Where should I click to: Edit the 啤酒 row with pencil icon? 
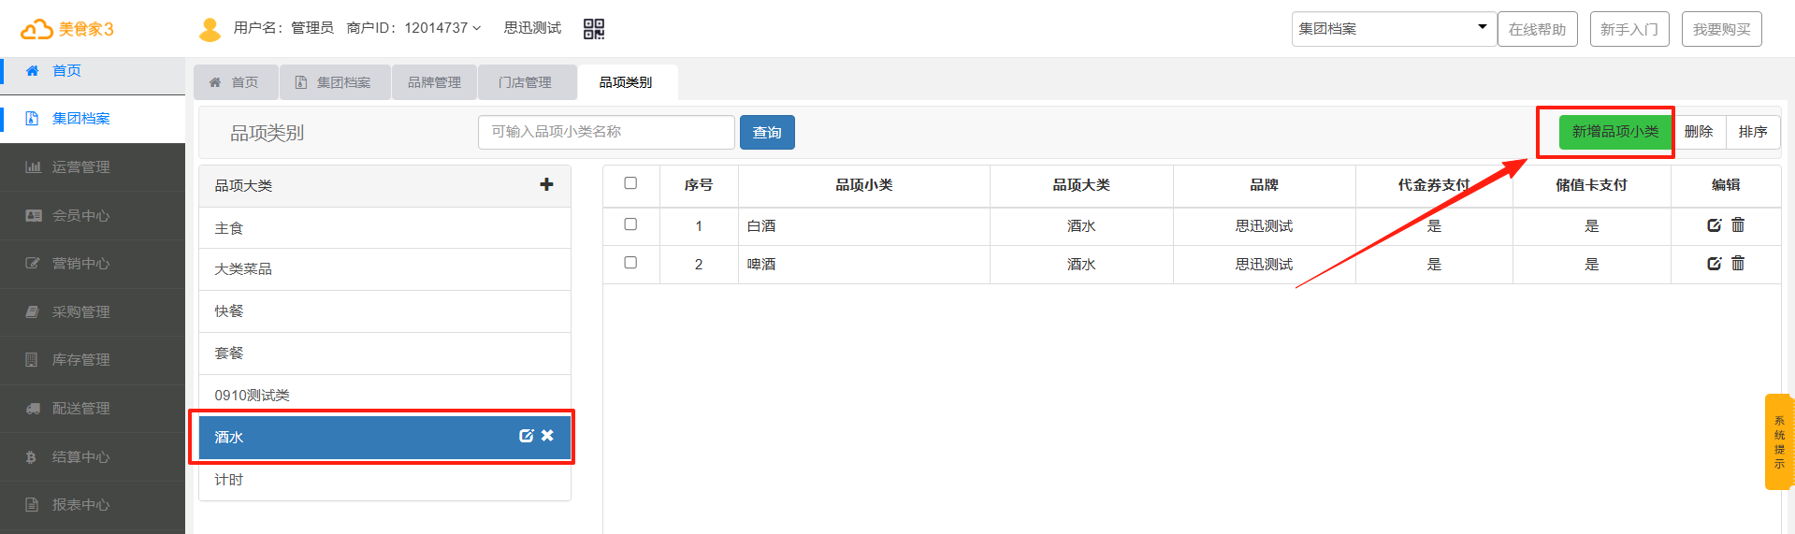[1714, 264]
